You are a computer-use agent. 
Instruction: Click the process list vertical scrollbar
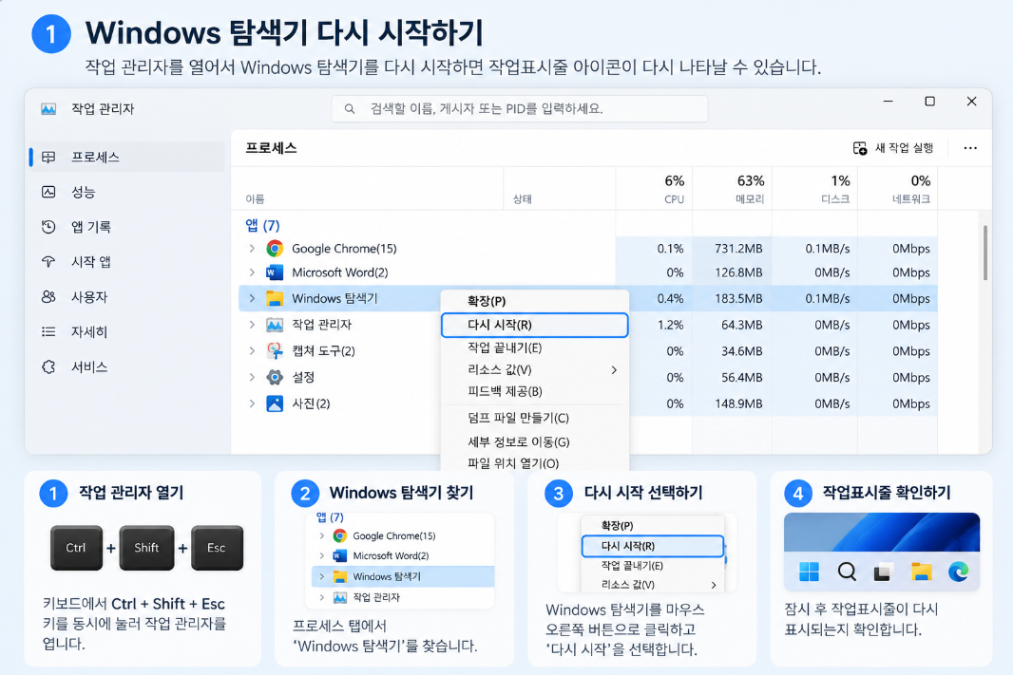[985, 253]
